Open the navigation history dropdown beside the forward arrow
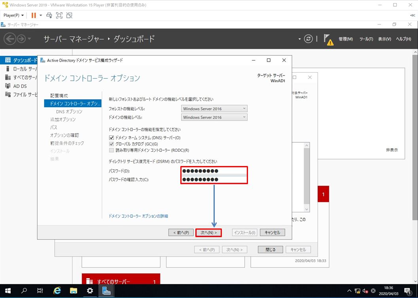Viewport: 418px width, 298px height. click(x=29, y=39)
